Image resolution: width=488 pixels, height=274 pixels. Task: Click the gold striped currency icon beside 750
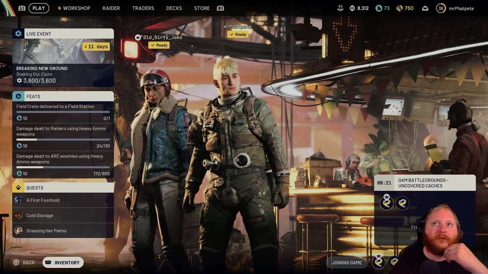coord(400,8)
